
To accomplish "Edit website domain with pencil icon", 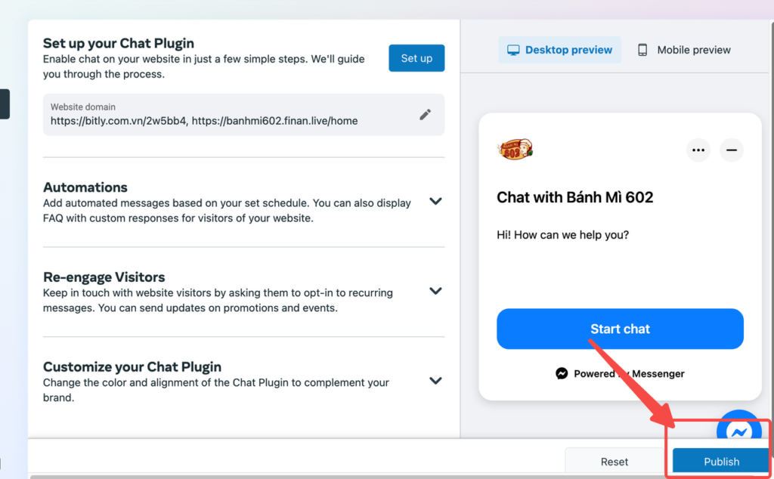I will coord(425,115).
